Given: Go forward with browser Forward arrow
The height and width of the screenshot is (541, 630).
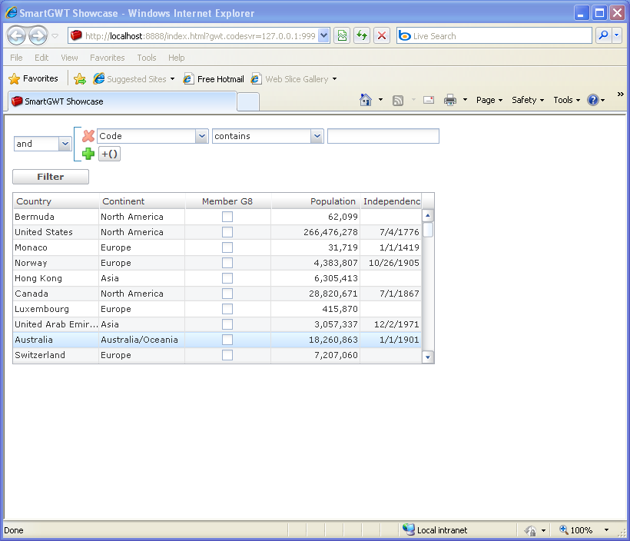Looking at the screenshot, I should (38, 36).
